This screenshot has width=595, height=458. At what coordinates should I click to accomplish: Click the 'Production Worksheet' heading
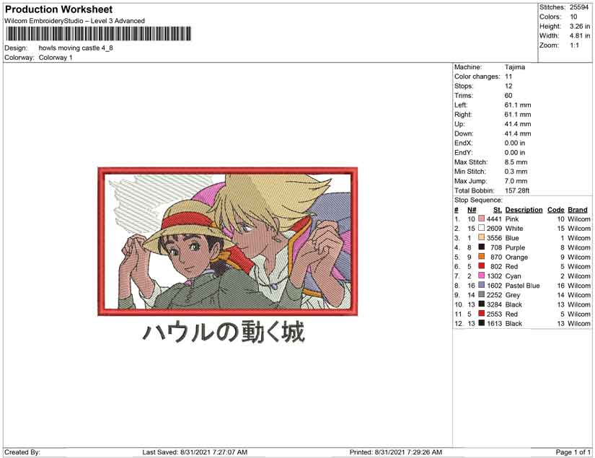pos(59,9)
